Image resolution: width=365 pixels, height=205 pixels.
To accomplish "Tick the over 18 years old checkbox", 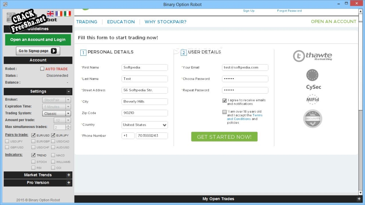I will tap(224, 112).
